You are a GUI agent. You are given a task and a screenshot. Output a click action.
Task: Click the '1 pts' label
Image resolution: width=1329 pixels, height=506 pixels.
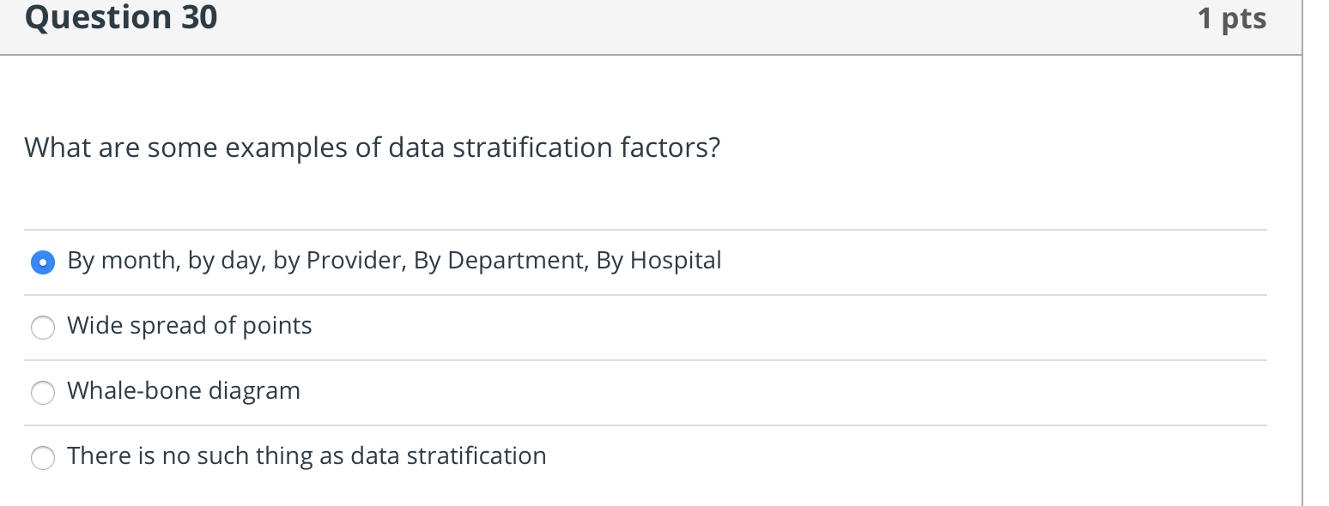click(x=1233, y=17)
